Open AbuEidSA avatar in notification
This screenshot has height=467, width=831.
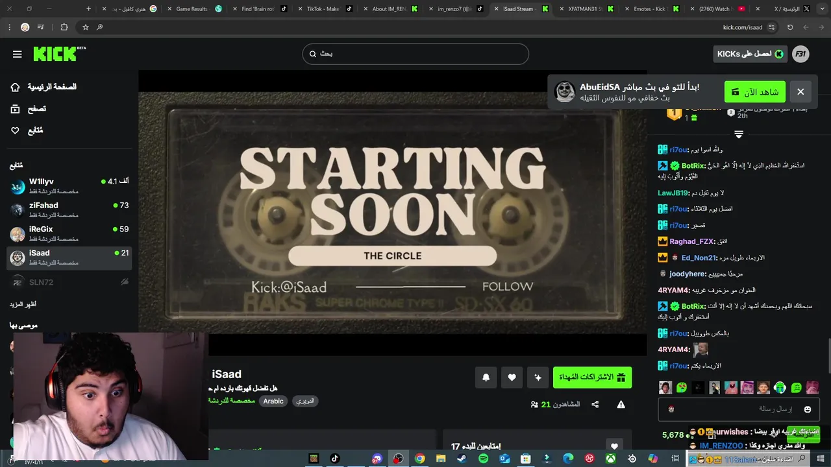tap(565, 91)
